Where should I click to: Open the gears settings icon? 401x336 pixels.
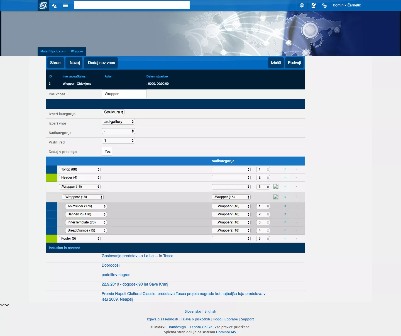click(x=324, y=5)
